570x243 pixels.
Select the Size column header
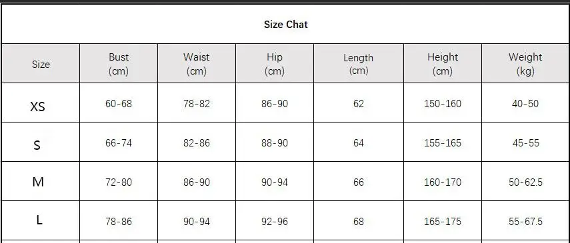(41, 63)
